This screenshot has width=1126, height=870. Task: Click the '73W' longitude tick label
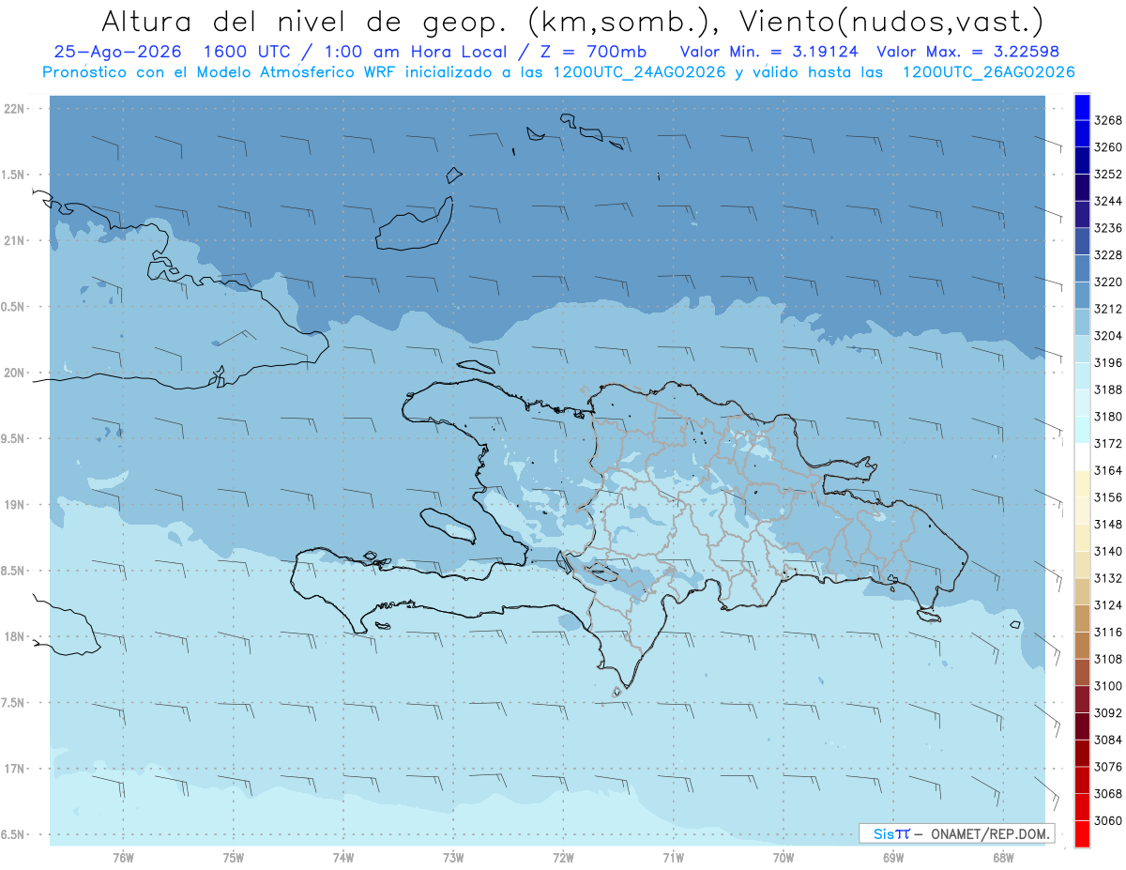coord(453,856)
